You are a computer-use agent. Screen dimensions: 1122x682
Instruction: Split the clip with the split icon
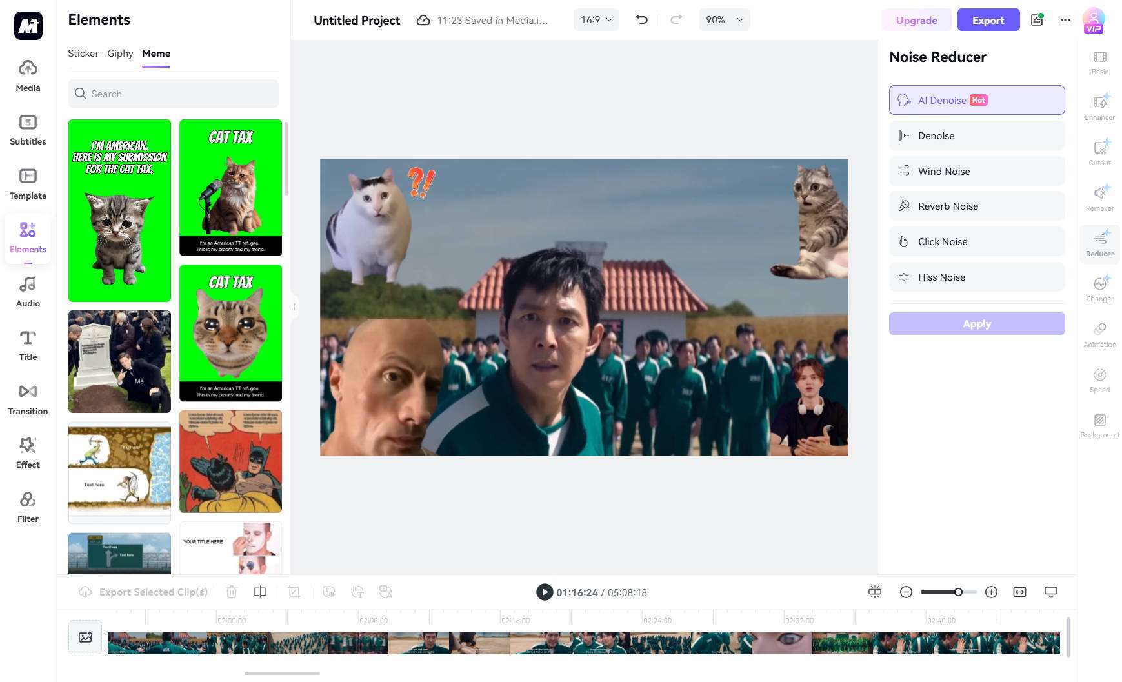(260, 592)
